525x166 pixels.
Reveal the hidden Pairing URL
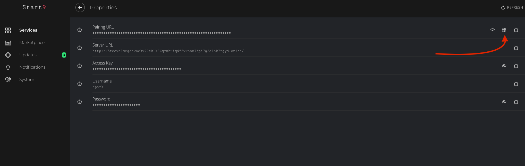coord(493,30)
